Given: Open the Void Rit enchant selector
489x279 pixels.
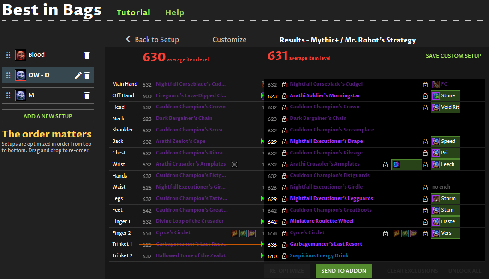Looking at the screenshot, I should click(445, 107).
